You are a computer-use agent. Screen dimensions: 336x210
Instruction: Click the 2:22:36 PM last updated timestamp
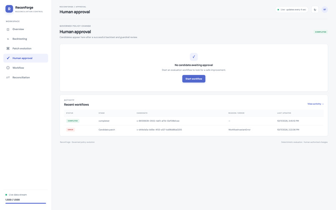click(x=288, y=130)
